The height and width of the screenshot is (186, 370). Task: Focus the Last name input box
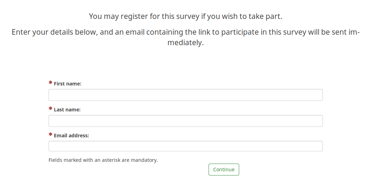[185, 121]
